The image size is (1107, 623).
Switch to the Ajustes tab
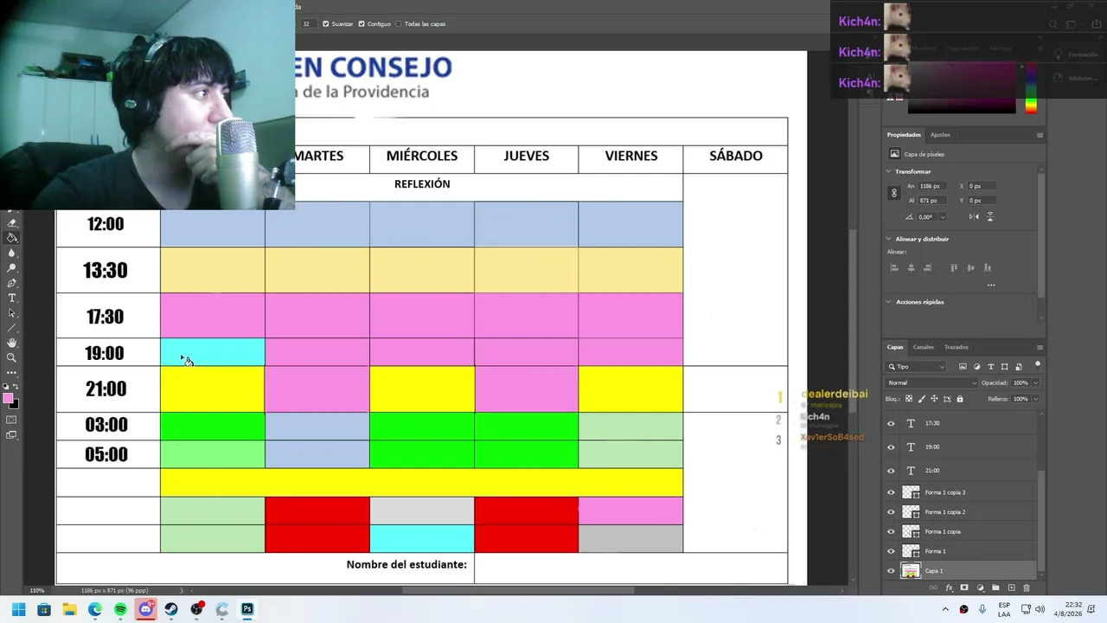(x=940, y=135)
